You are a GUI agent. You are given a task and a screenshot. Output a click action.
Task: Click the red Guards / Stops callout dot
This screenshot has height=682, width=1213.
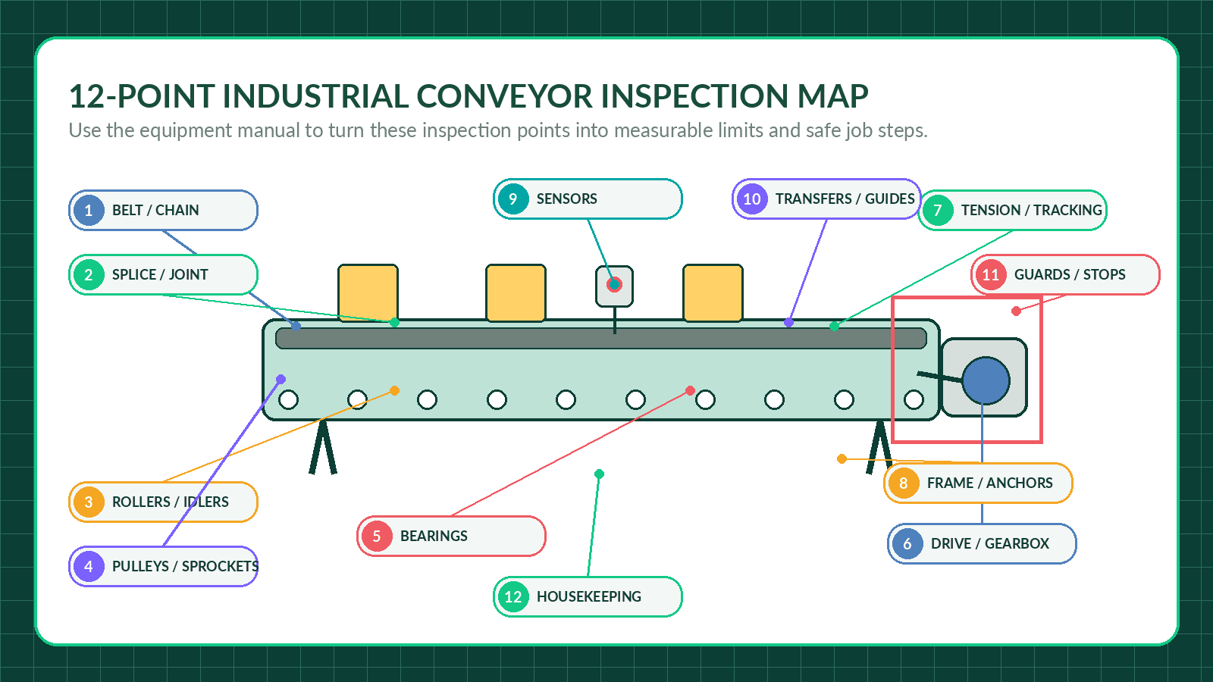pyautogui.click(x=1016, y=311)
